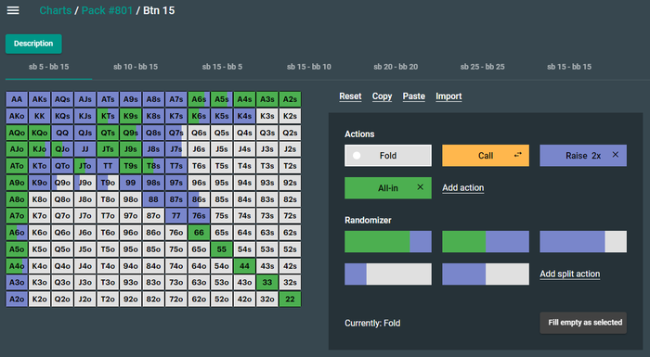Remove the All-in action
This screenshot has width=650, height=357.
click(x=421, y=187)
